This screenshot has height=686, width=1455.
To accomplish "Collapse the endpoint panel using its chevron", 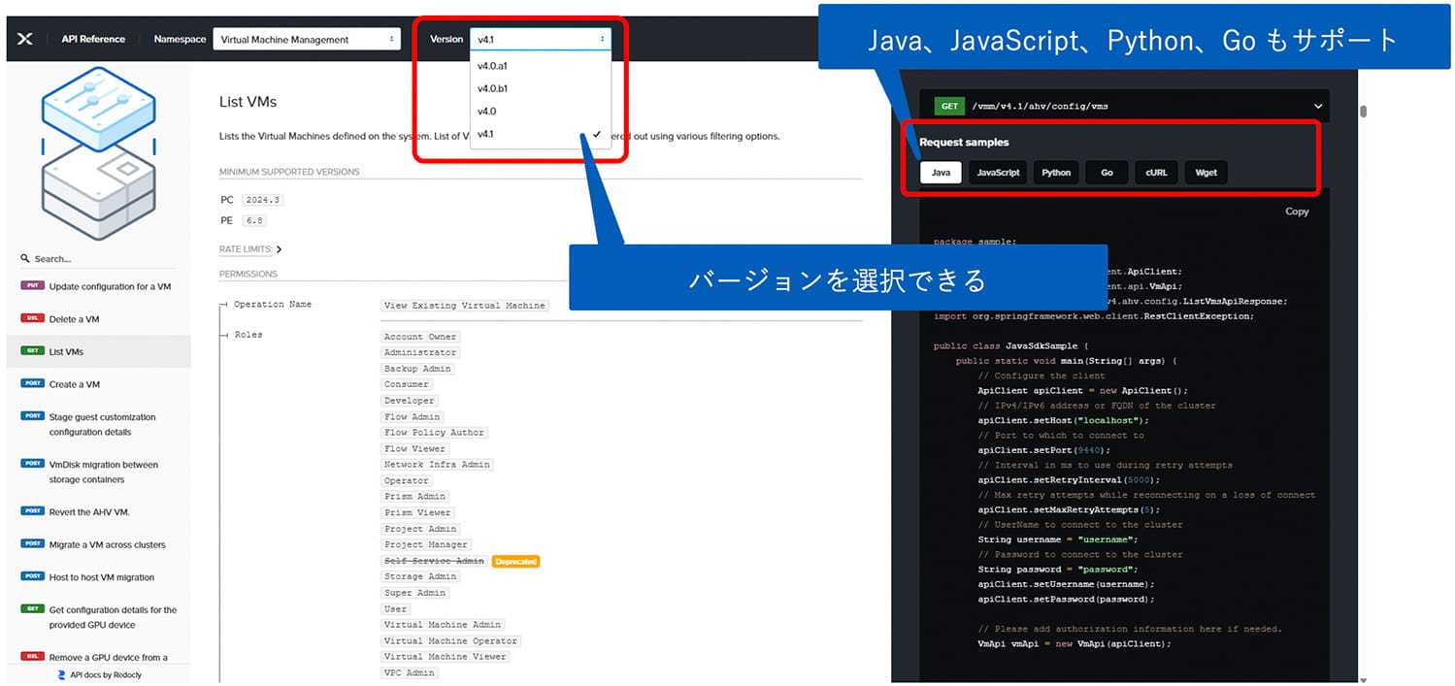I will [1317, 106].
